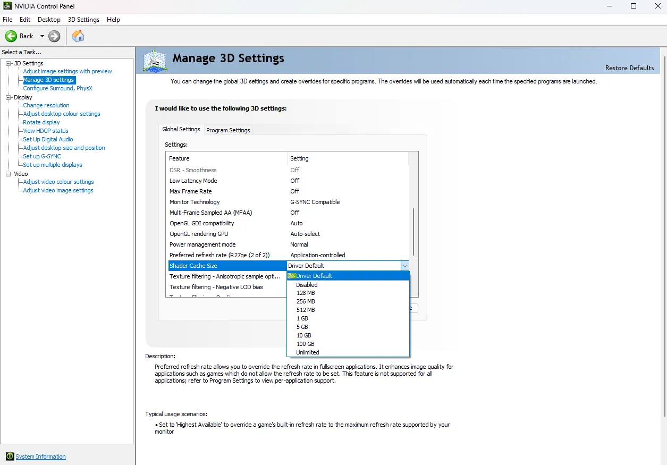This screenshot has width=667, height=465.
Task: Open Adjust video image settings
Action: [58, 190]
